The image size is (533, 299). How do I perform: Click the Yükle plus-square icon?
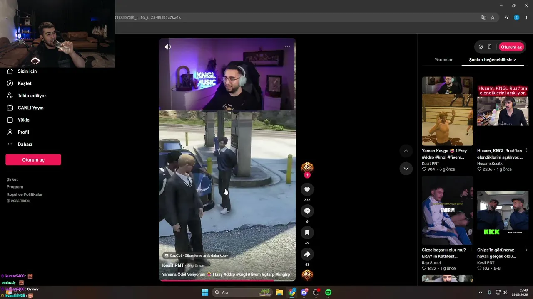click(x=10, y=120)
